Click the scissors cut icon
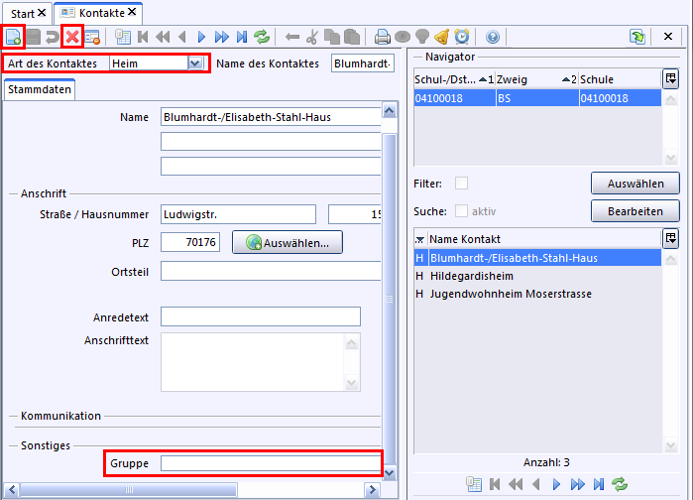The height and width of the screenshot is (500, 693). [x=311, y=37]
